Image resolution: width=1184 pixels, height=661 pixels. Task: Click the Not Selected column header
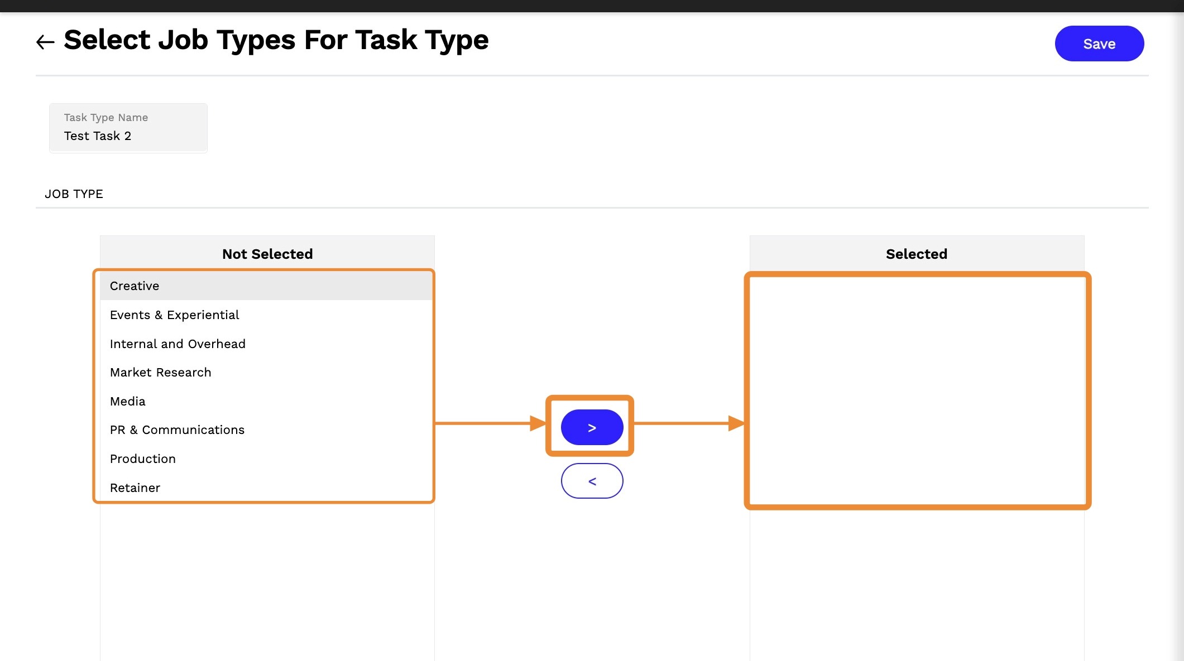(x=267, y=254)
